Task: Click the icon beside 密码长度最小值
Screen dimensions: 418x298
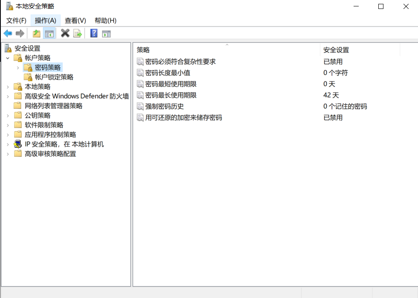Action: coord(140,73)
